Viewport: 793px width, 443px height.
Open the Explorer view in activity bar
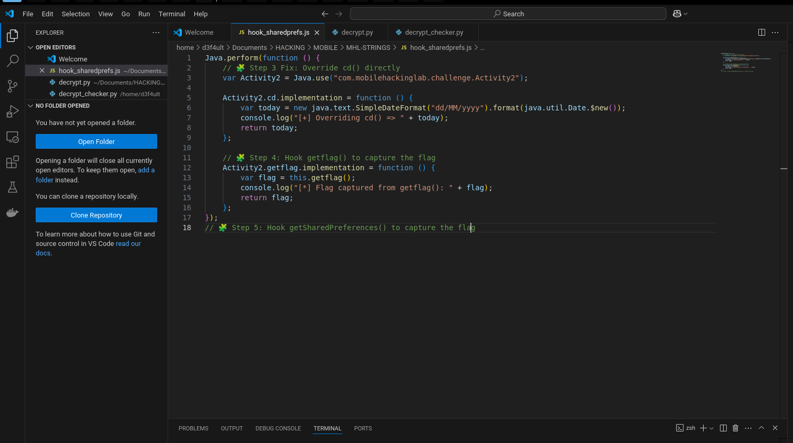click(x=12, y=36)
